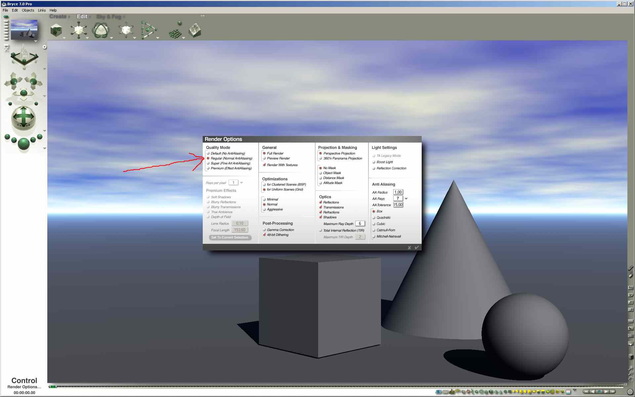
Task: Cancel Render Options with the X
Action: [x=409, y=247]
